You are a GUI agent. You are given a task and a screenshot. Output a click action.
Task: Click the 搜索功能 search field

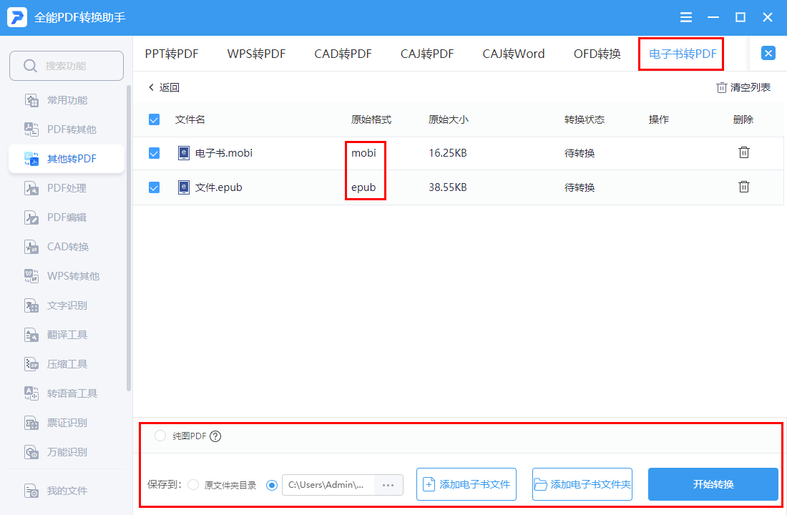(67, 65)
